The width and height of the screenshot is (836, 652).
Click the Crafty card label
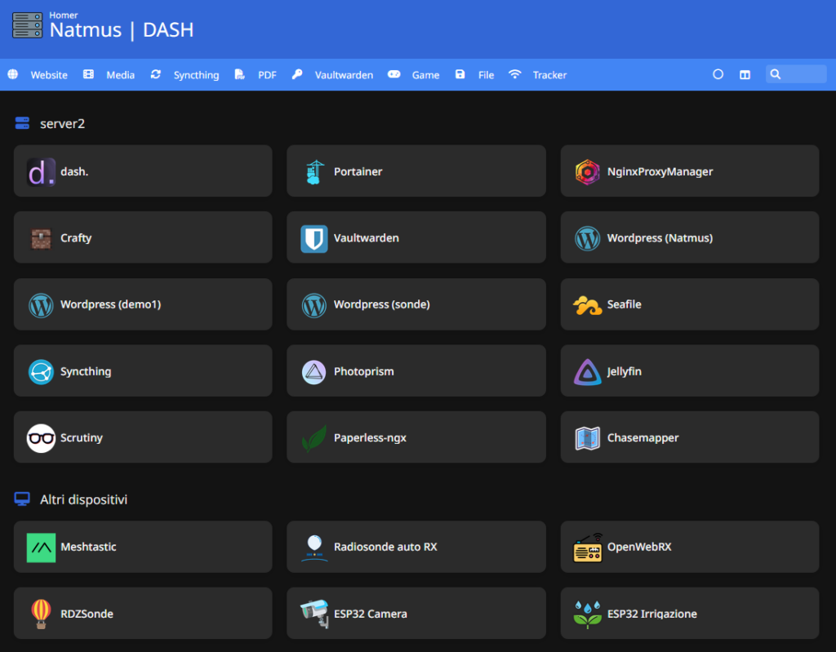(x=76, y=237)
